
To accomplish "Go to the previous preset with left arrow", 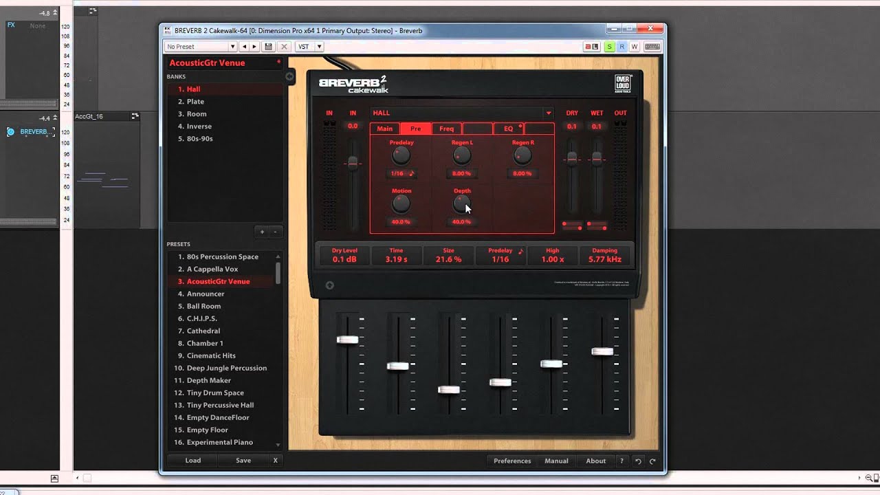I will point(244,47).
